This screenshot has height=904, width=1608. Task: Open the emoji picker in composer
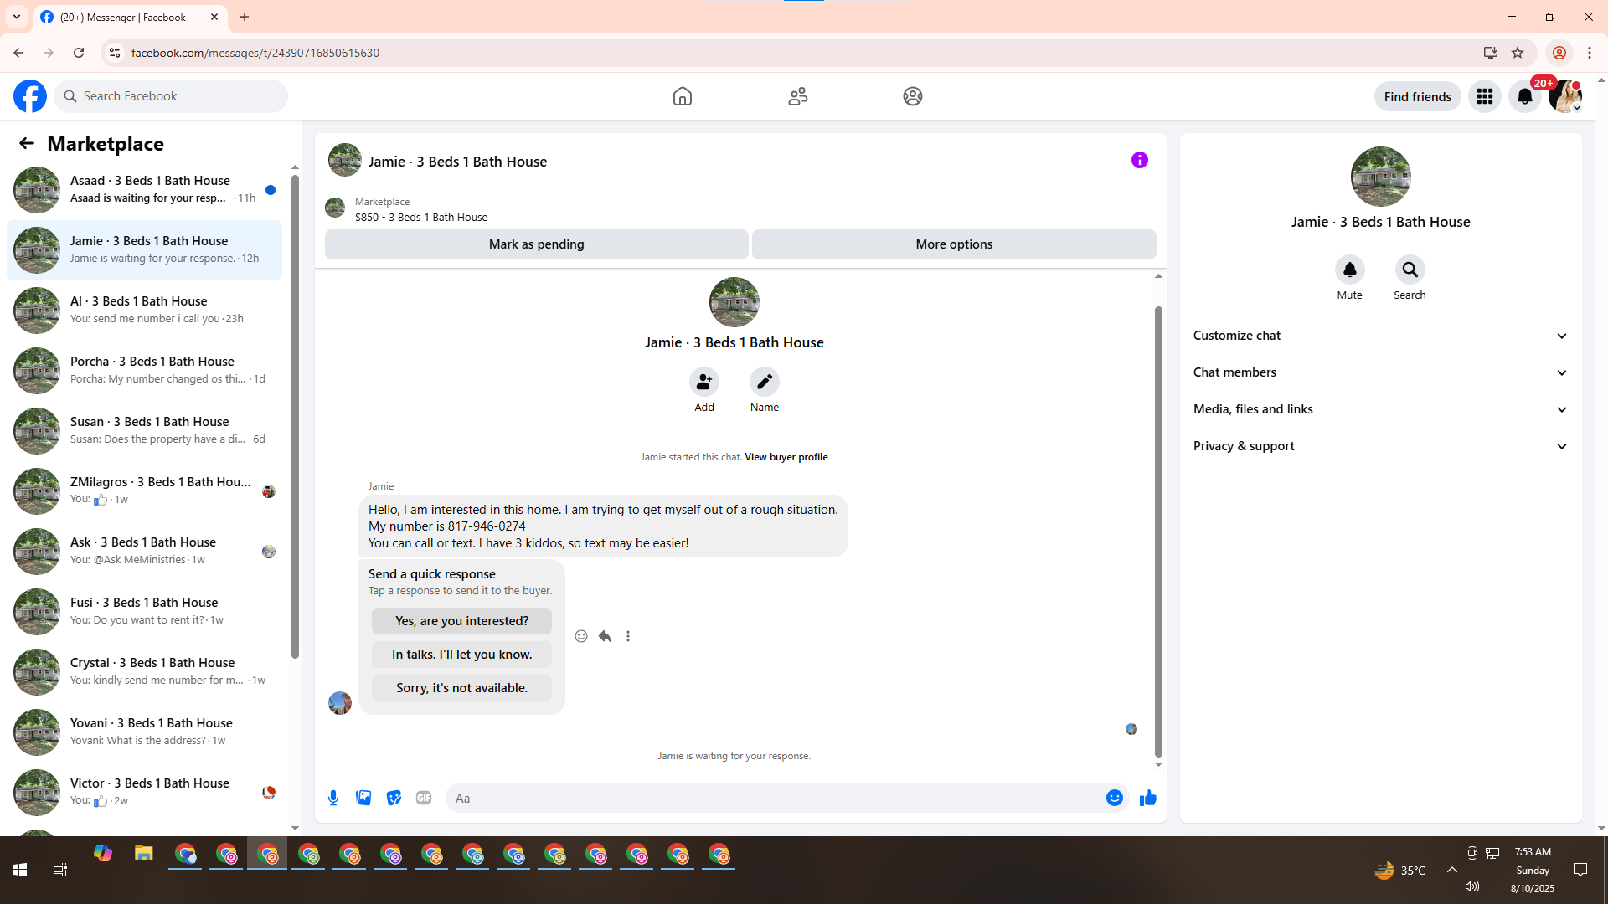pyautogui.click(x=1114, y=798)
